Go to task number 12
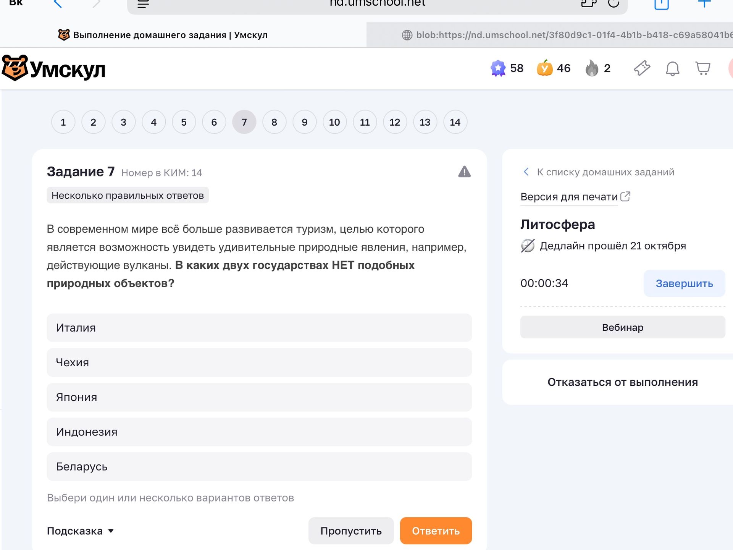 [x=395, y=122]
